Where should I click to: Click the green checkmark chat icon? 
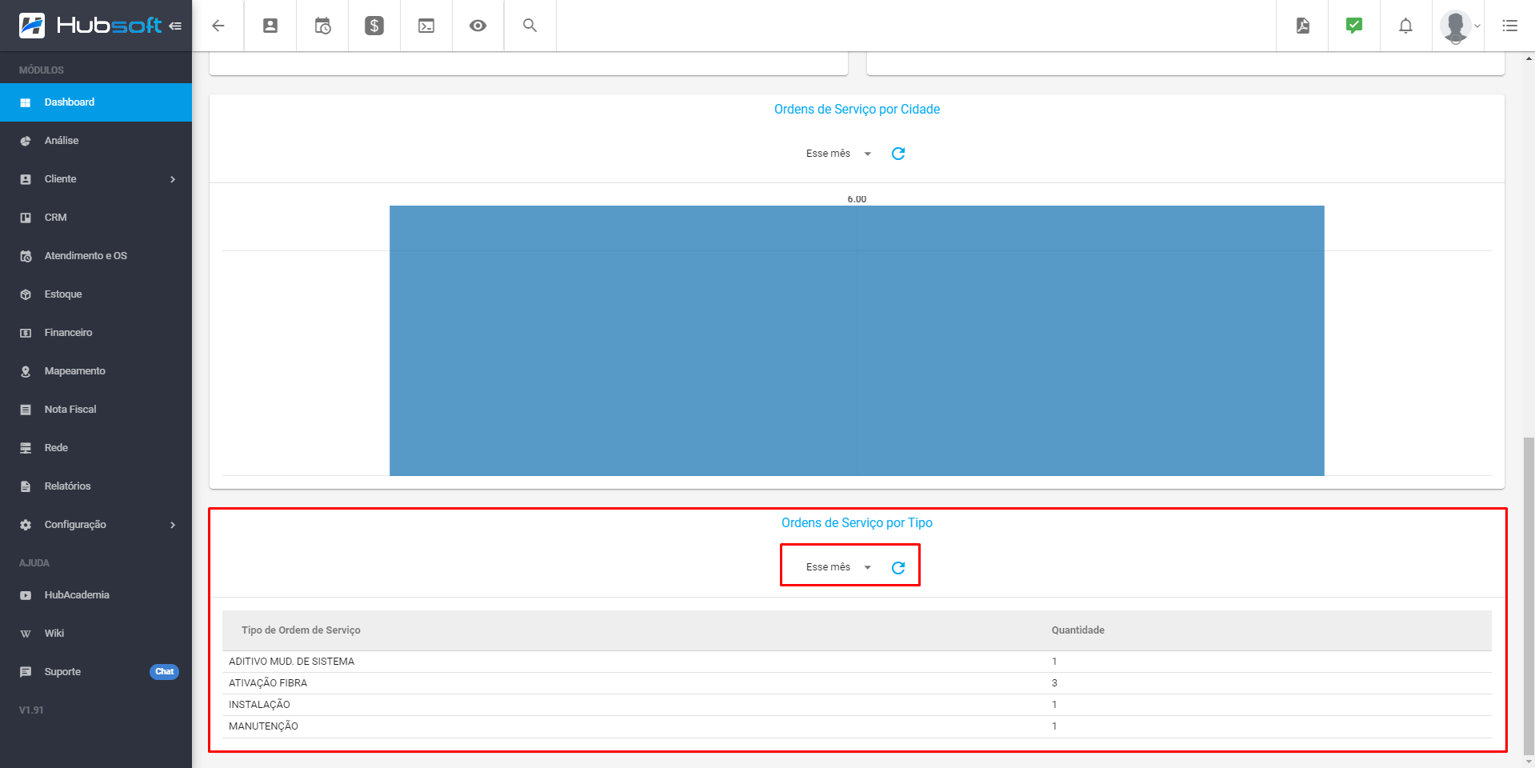tap(1354, 26)
